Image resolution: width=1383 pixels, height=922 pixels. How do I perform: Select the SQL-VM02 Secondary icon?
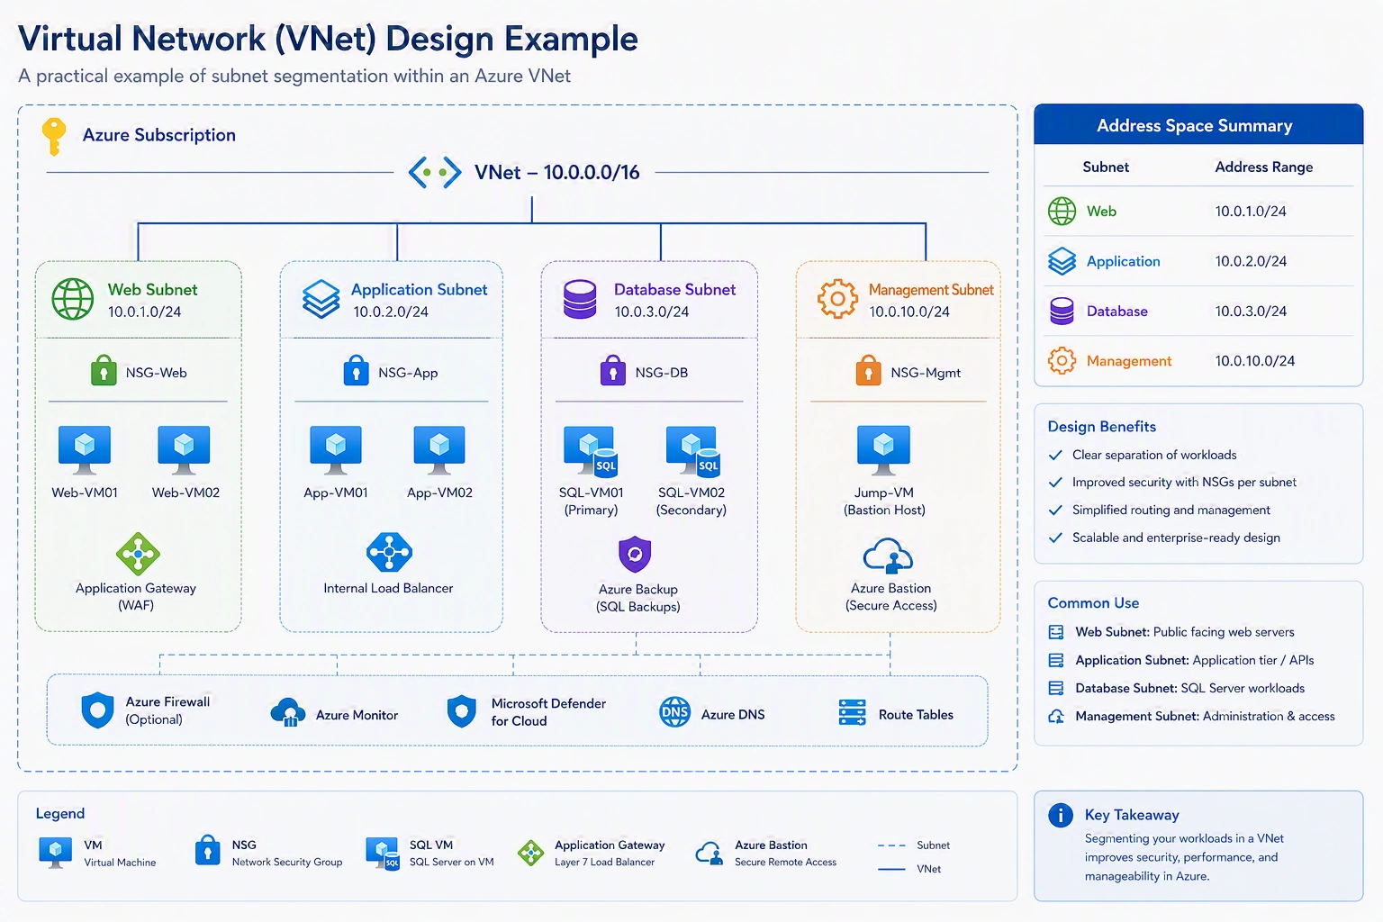pyautogui.click(x=692, y=451)
